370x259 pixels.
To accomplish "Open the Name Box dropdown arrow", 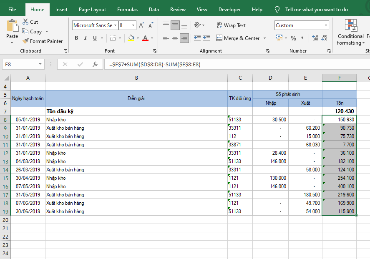I will click(40, 64).
